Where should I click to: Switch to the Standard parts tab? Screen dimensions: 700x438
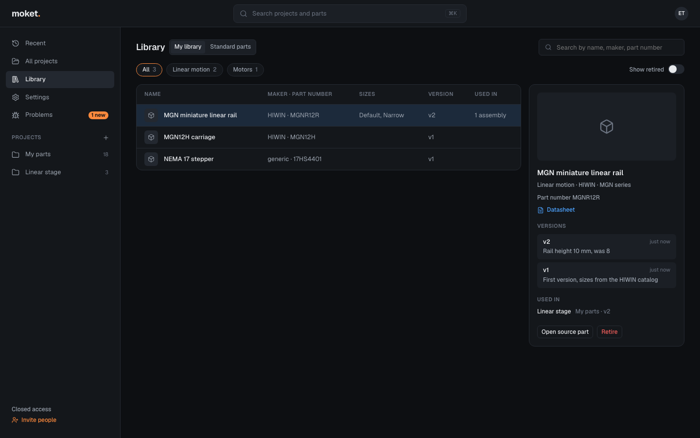pos(230,47)
